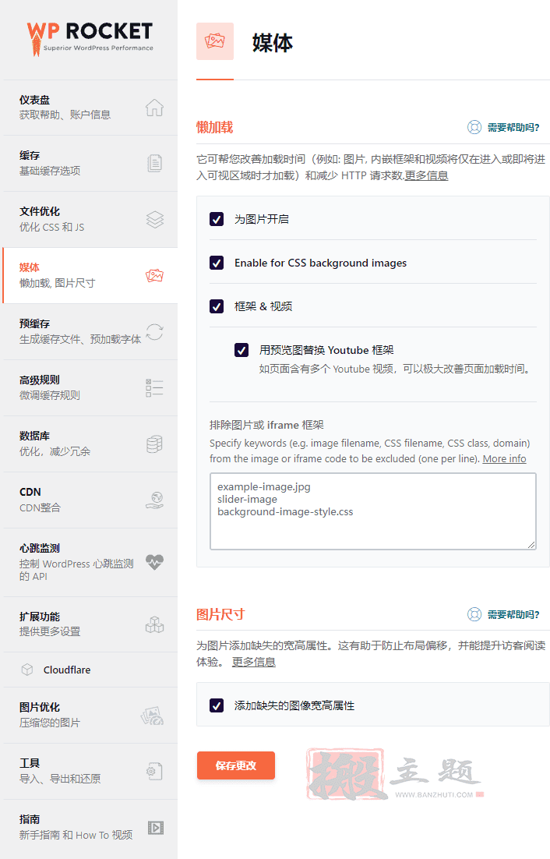
Task: Click the media images icon in sidebar
Action: point(154,276)
